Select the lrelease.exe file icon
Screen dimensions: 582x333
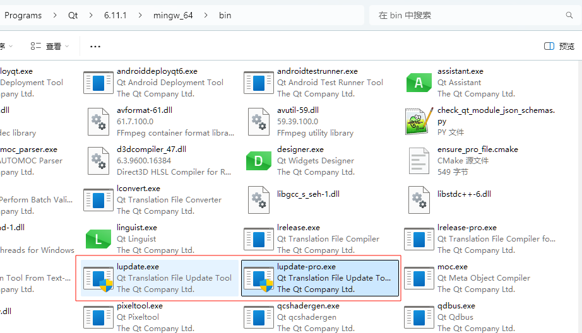pos(259,239)
